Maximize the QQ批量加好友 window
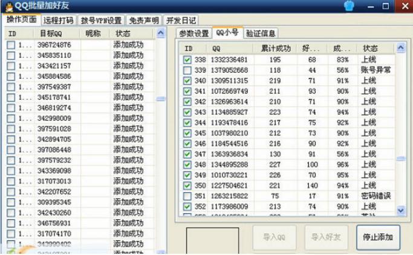This screenshot has width=413, height=255. pos(386,6)
